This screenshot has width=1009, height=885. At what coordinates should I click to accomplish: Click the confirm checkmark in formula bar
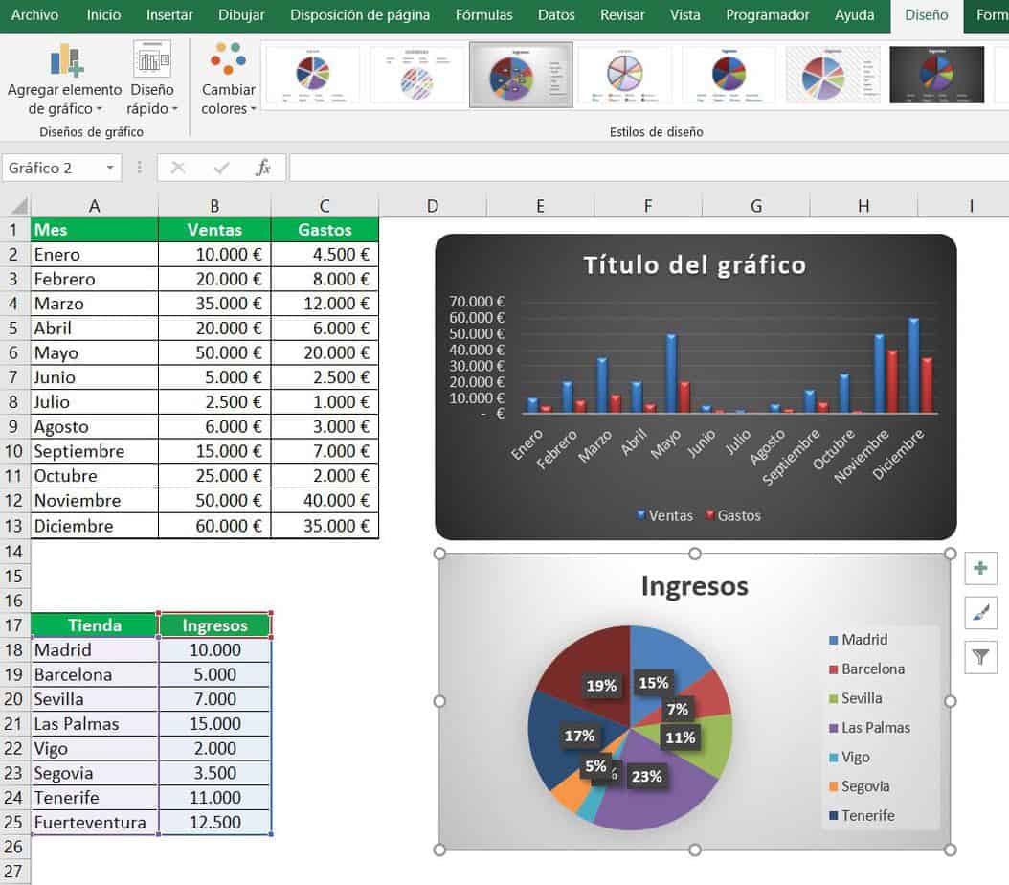(221, 168)
